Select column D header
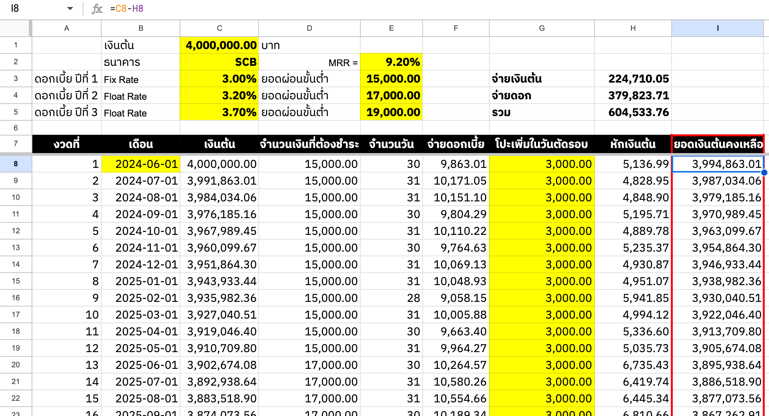This screenshot has width=769, height=416. click(x=309, y=28)
